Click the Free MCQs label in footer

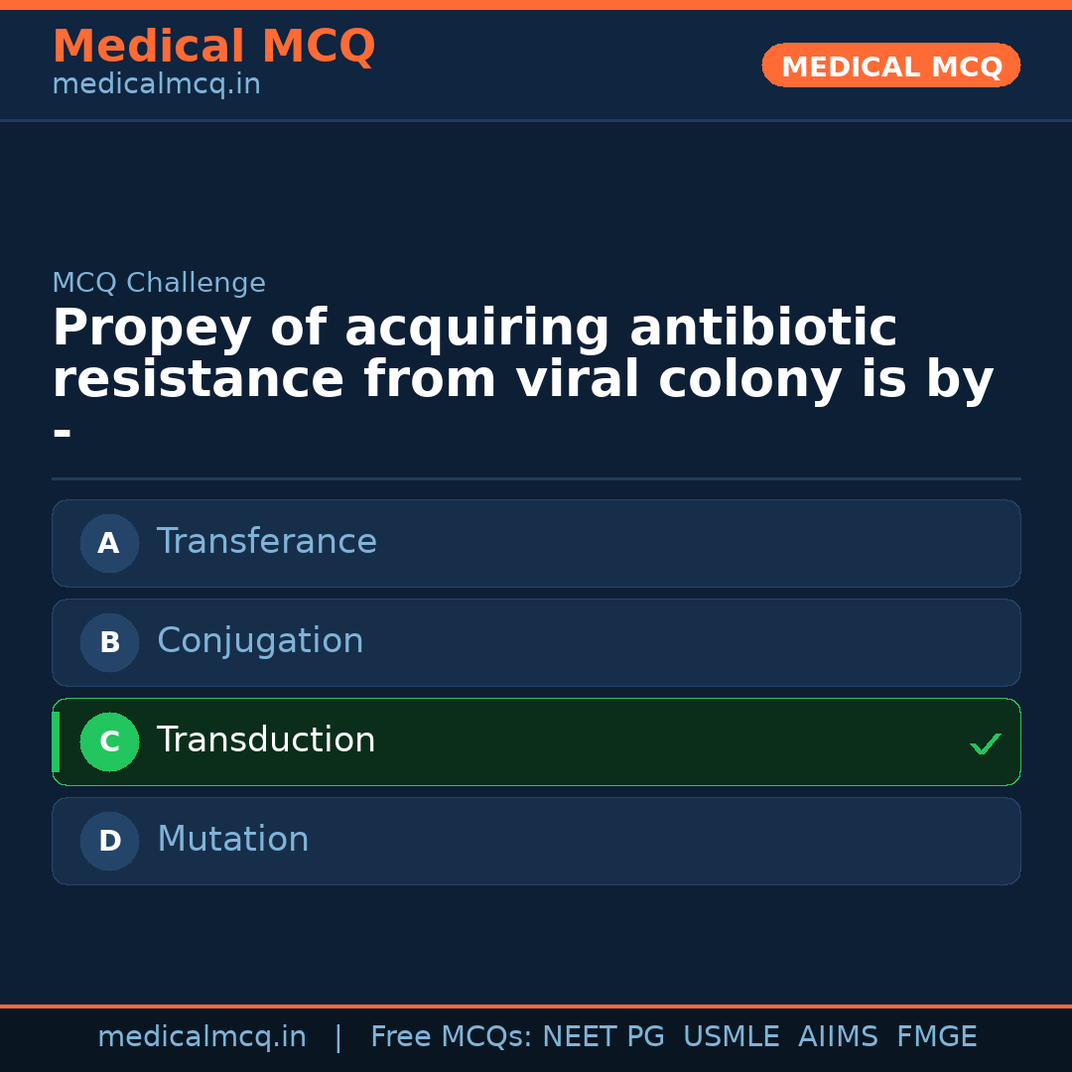tap(451, 1037)
